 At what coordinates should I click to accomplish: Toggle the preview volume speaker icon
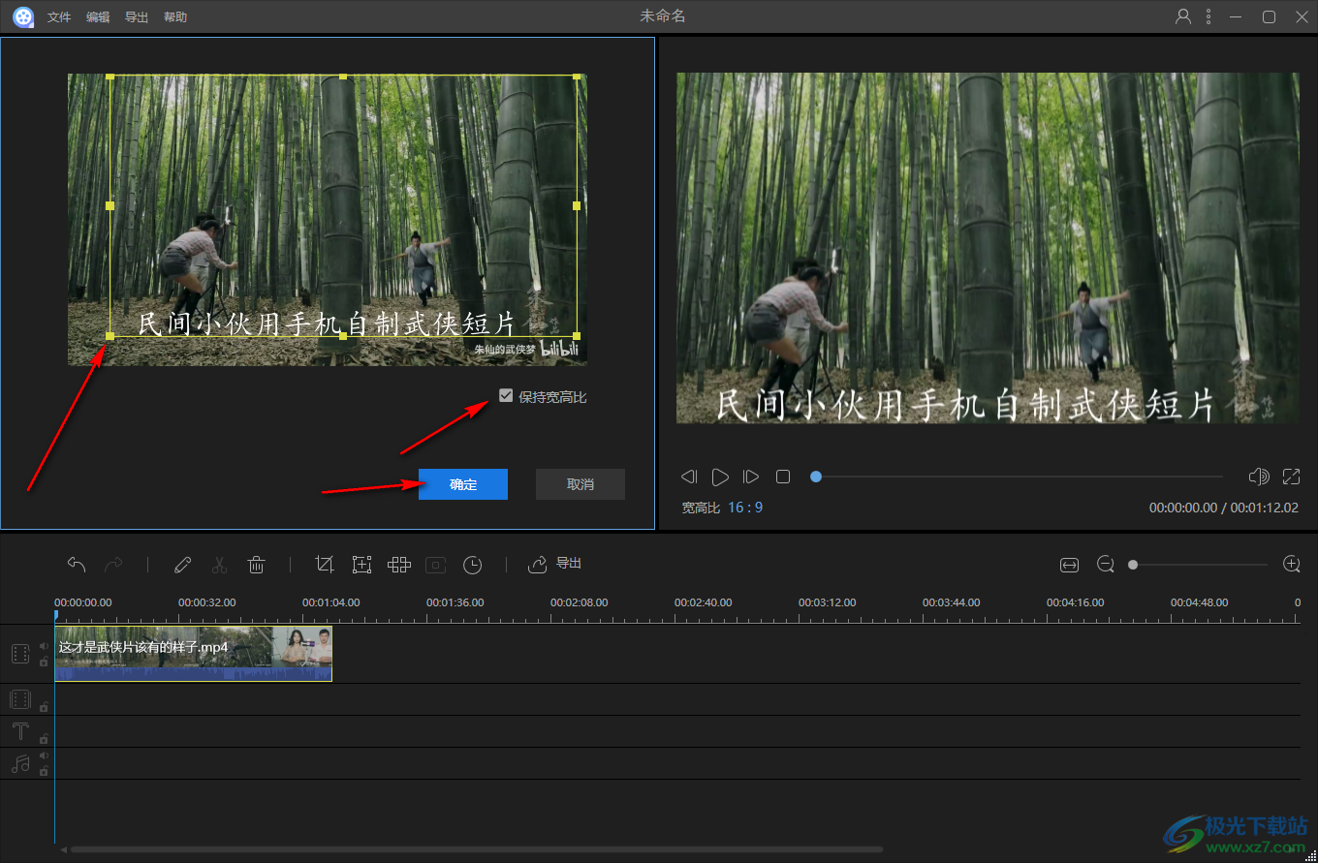click(x=1259, y=477)
